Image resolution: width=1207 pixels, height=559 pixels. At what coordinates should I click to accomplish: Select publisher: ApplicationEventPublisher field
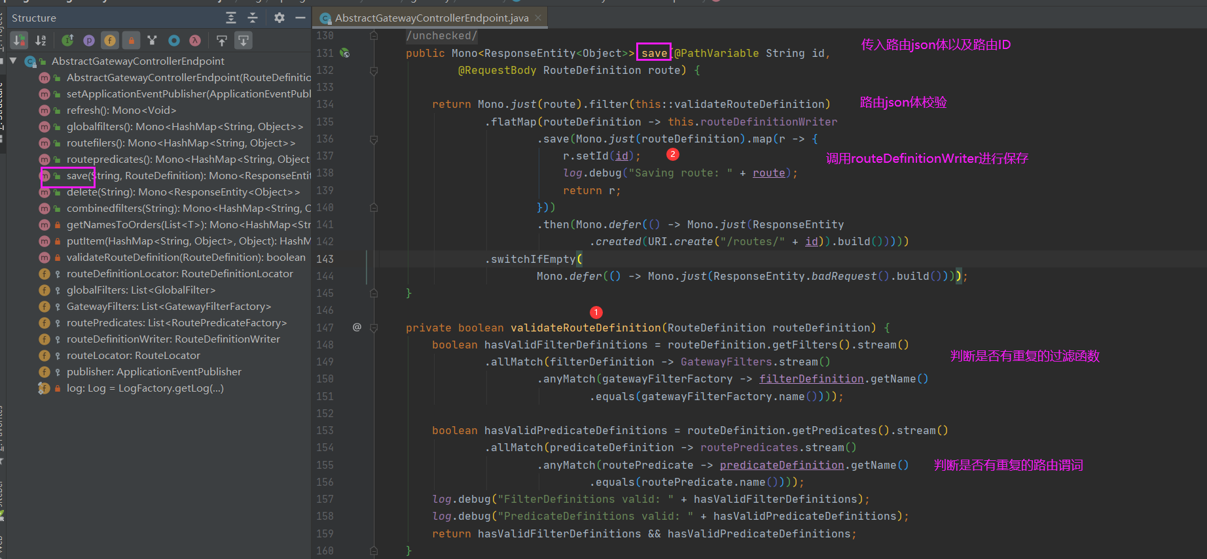[154, 372]
